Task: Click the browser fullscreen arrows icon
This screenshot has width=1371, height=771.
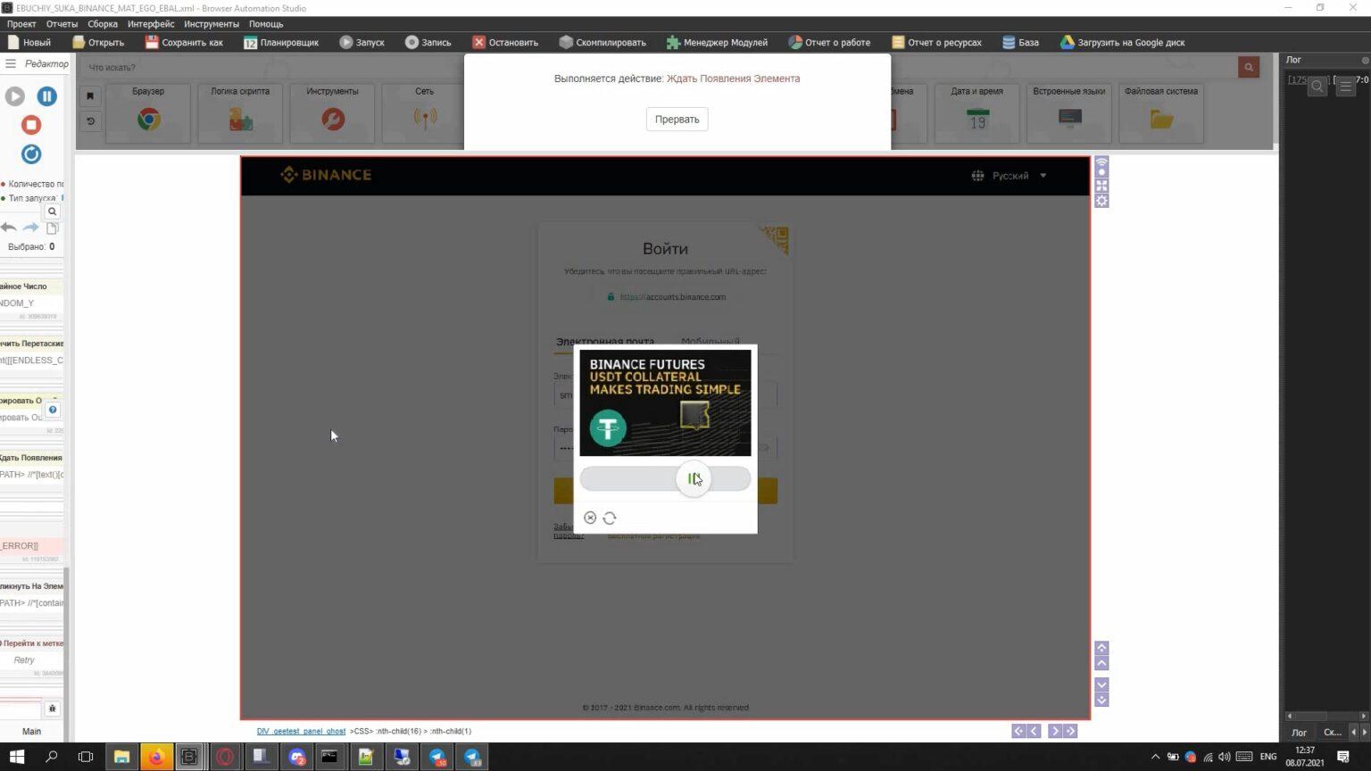Action: [x=1101, y=185]
